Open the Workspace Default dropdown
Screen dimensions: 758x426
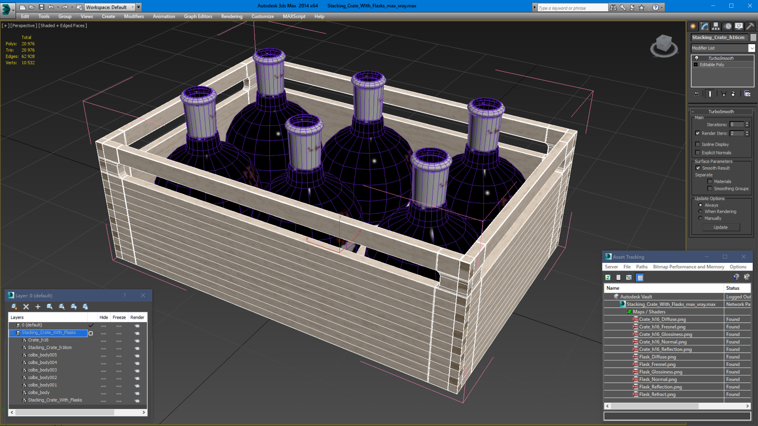coord(132,7)
